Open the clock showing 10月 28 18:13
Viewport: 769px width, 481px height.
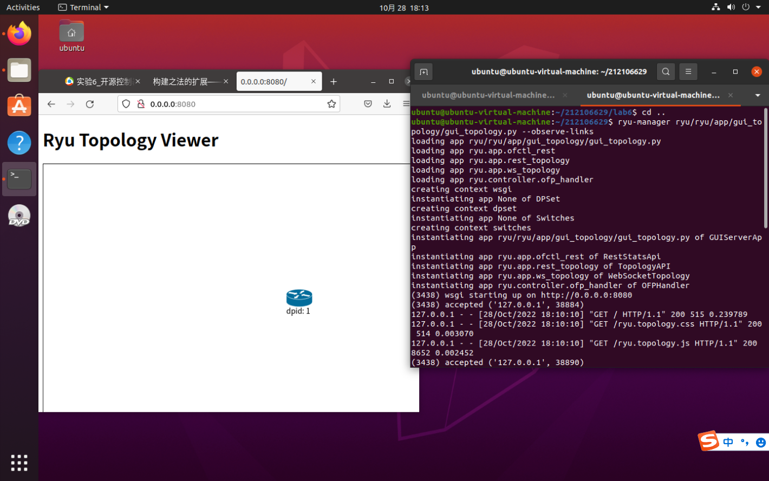point(404,8)
